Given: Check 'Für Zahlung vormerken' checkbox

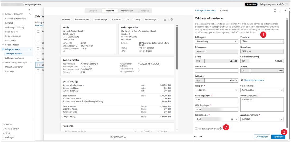Looking at the screenshot, I should coord(196,129).
